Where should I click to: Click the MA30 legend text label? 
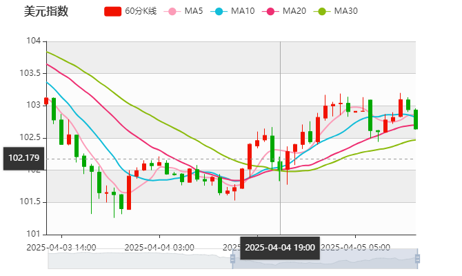point(345,12)
